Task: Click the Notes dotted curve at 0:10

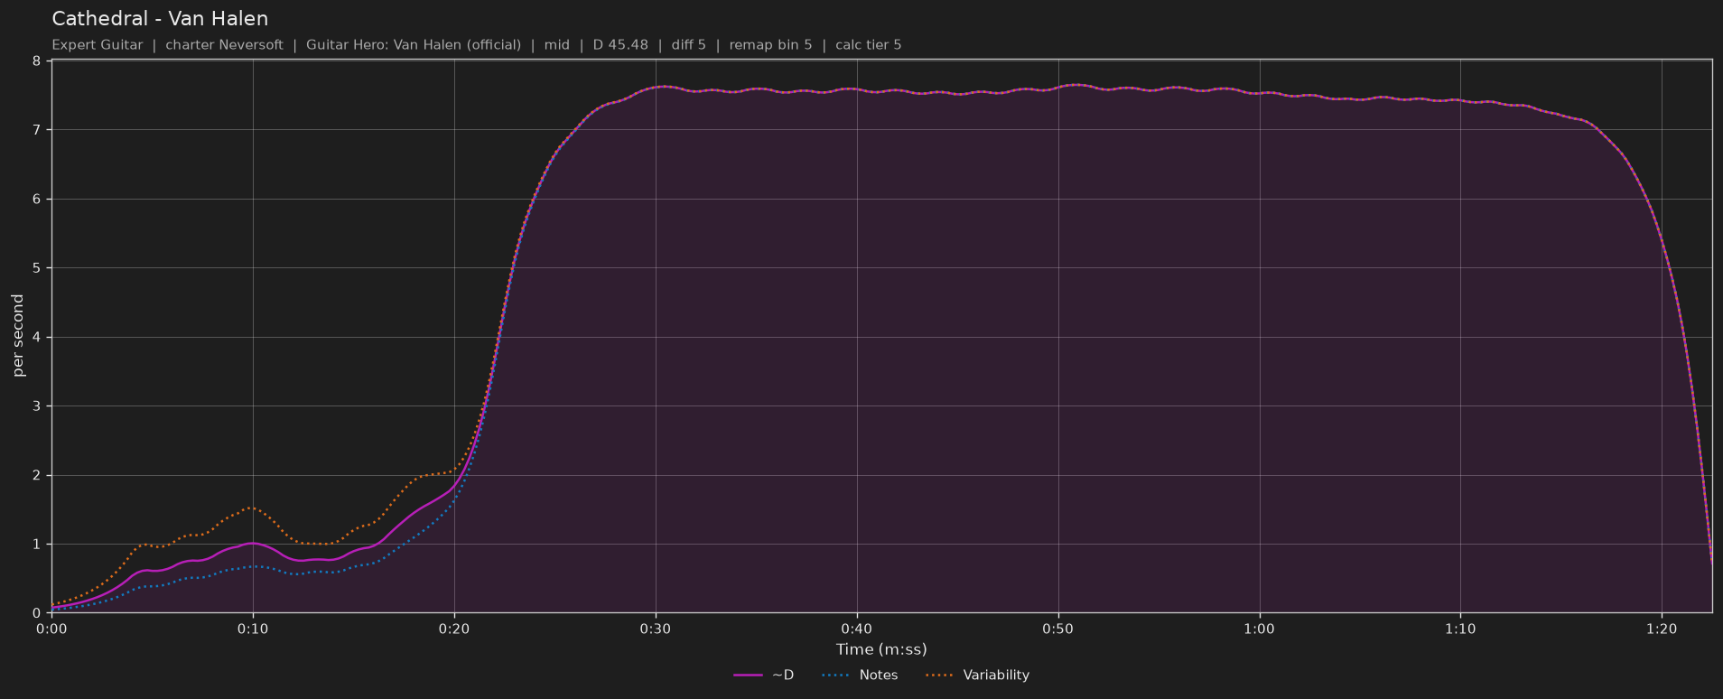Action: (x=253, y=566)
